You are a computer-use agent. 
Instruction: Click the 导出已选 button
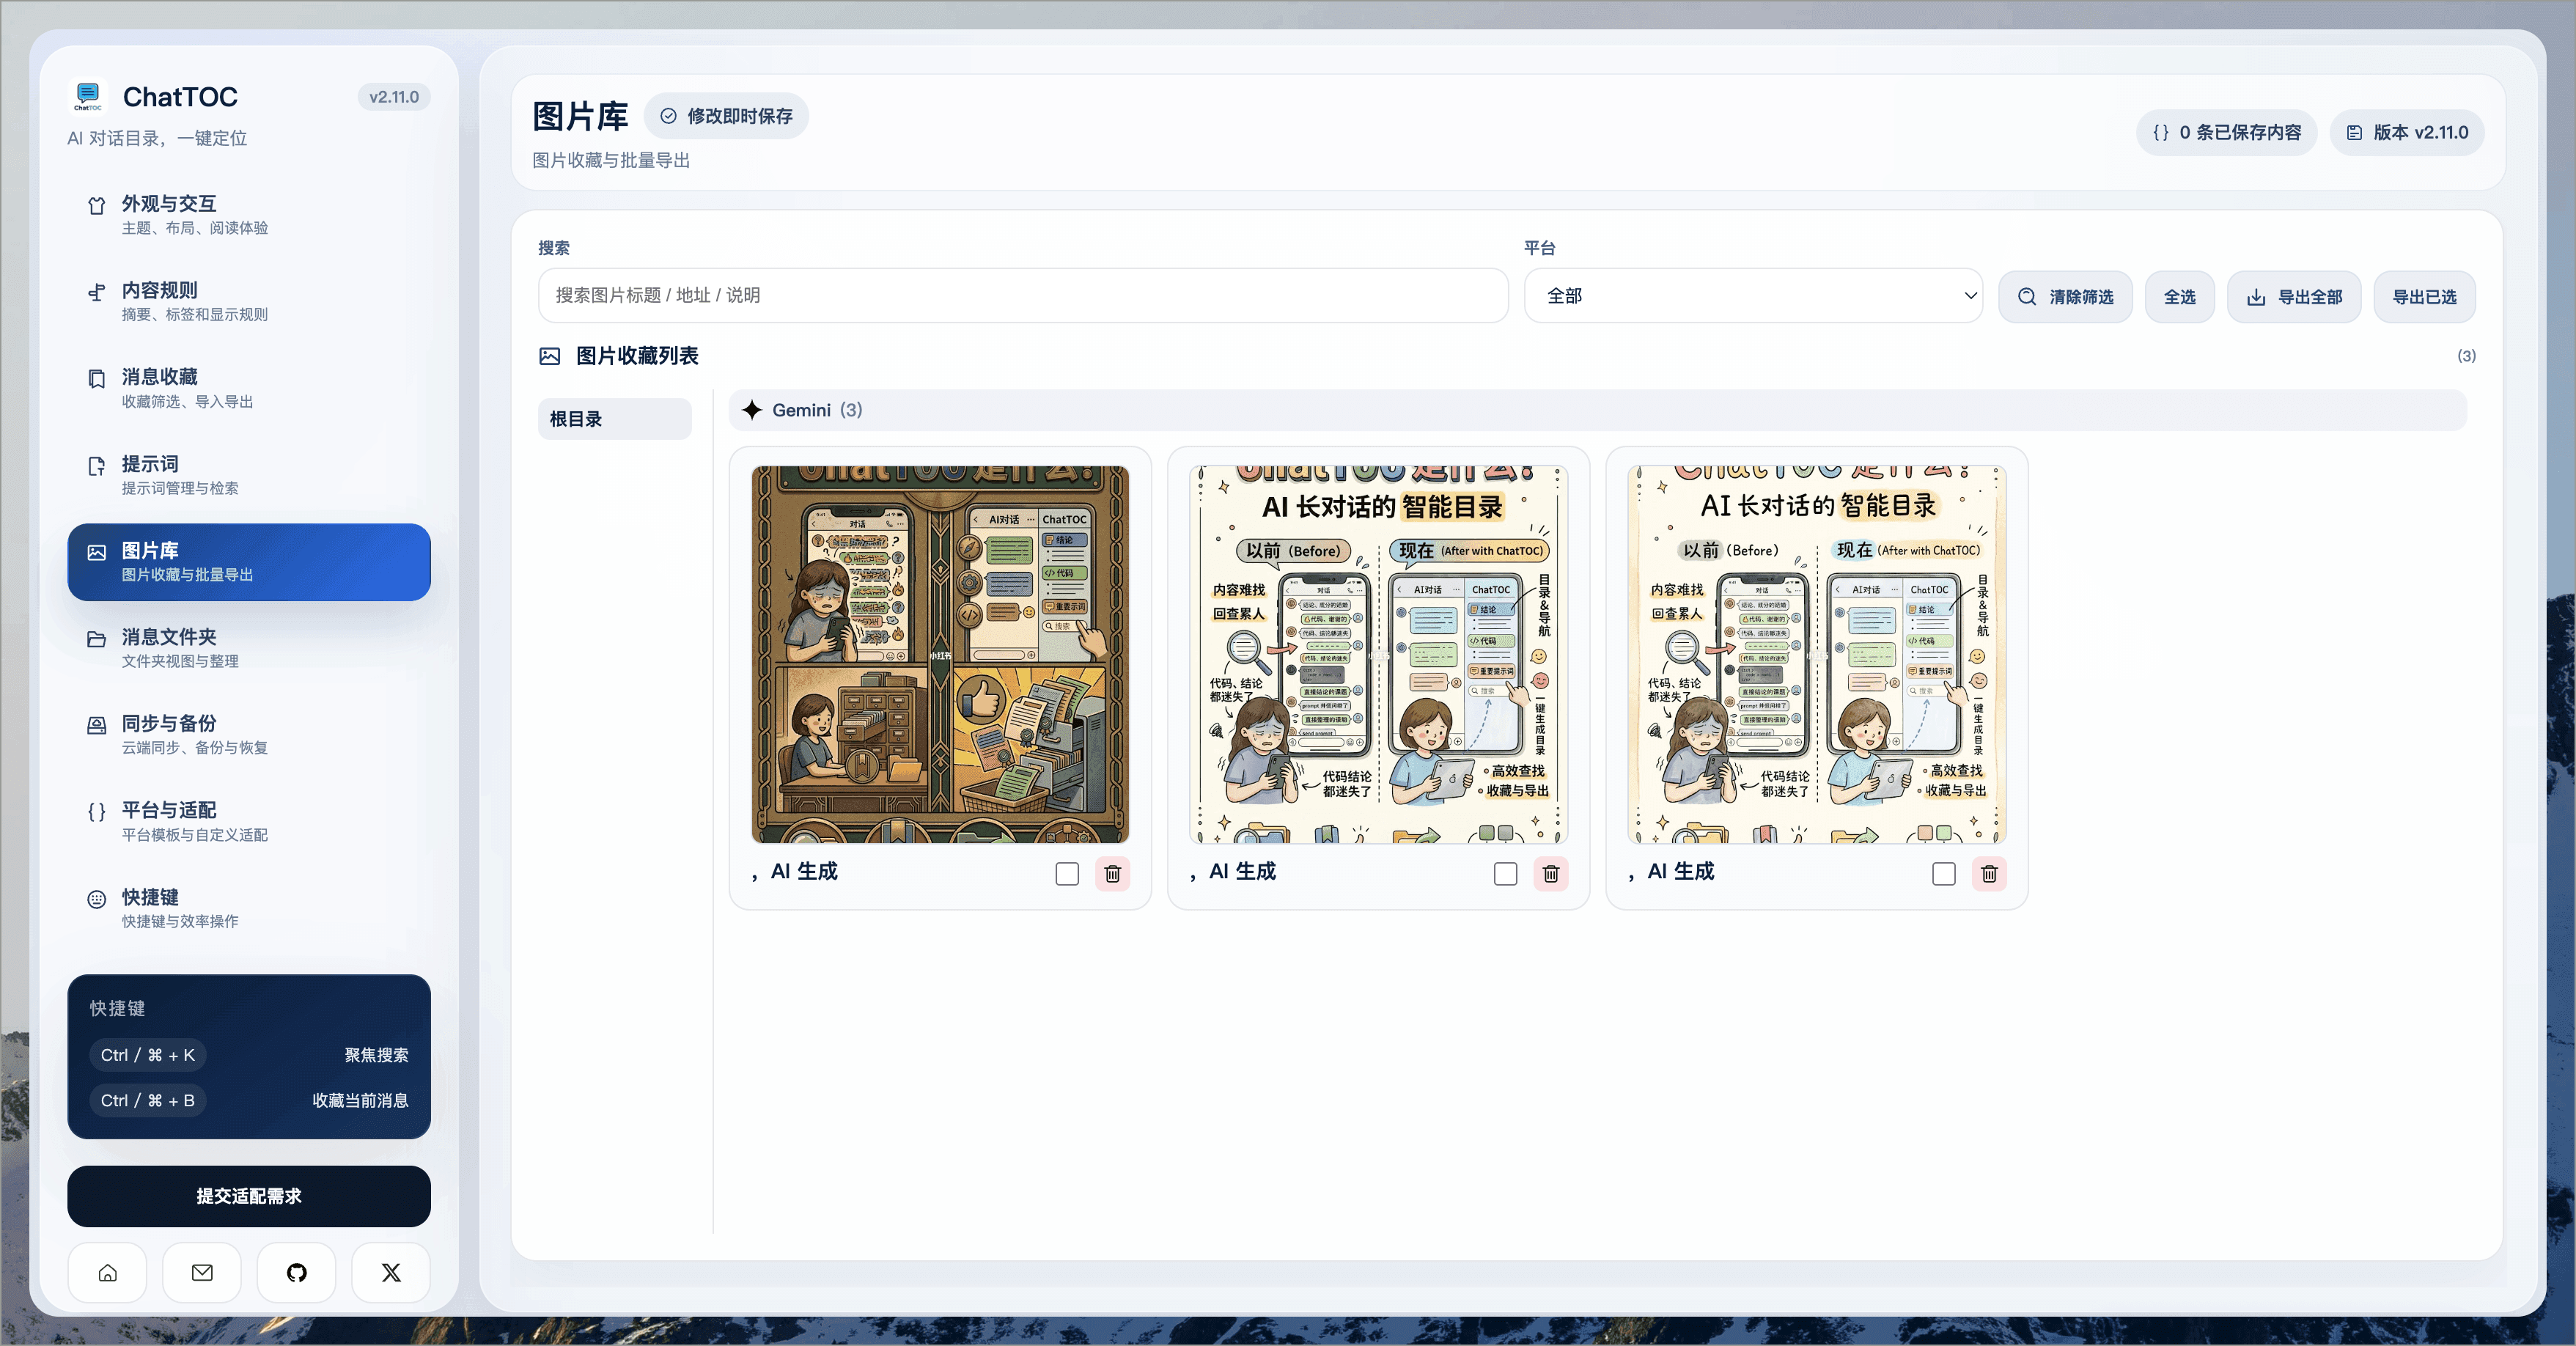(x=2424, y=297)
